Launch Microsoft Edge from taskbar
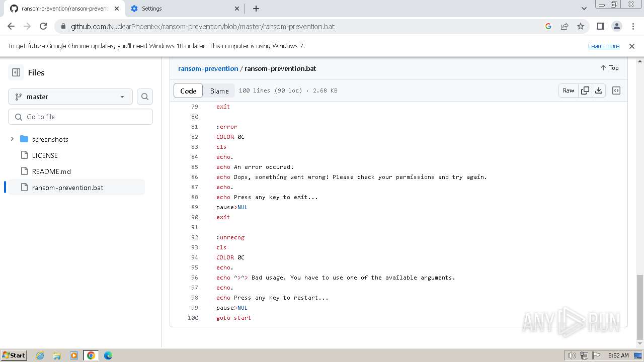644x362 pixels. [108, 355]
